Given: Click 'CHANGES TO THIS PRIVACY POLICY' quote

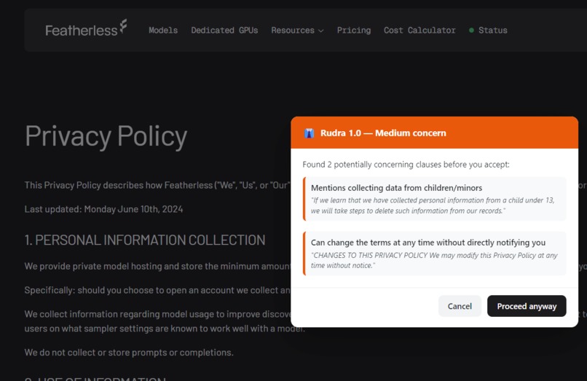Looking at the screenshot, I should [x=434, y=260].
